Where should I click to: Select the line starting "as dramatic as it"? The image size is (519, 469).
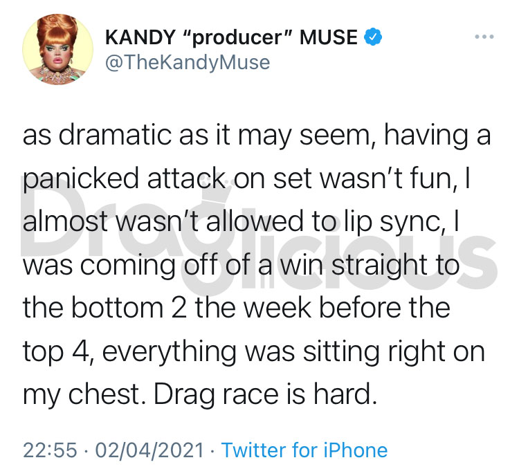coord(257,136)
